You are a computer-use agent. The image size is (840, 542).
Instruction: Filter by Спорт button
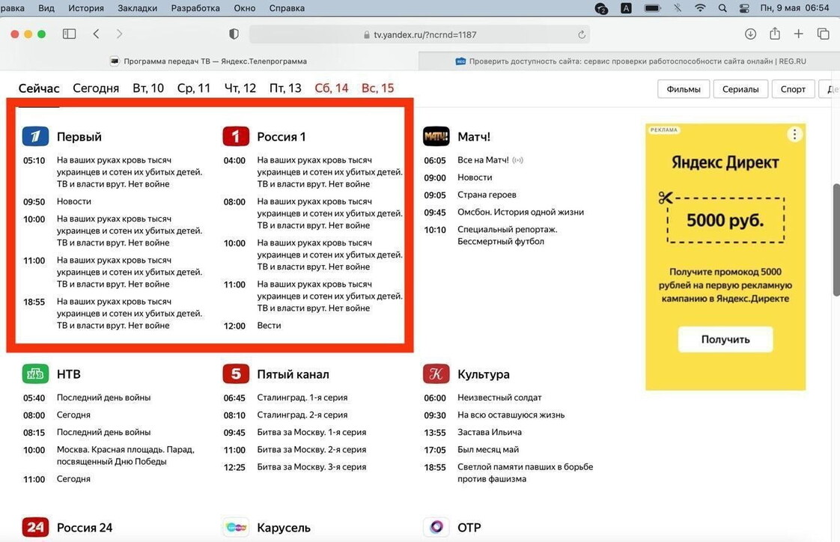(x=793, y=89)
